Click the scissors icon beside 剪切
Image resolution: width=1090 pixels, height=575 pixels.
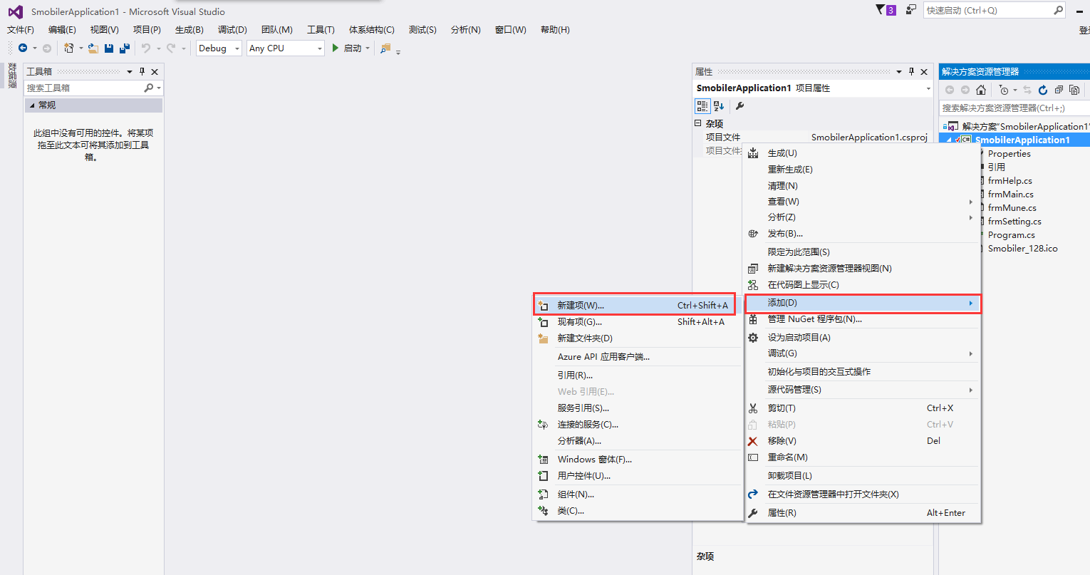[x=753, y=408]
